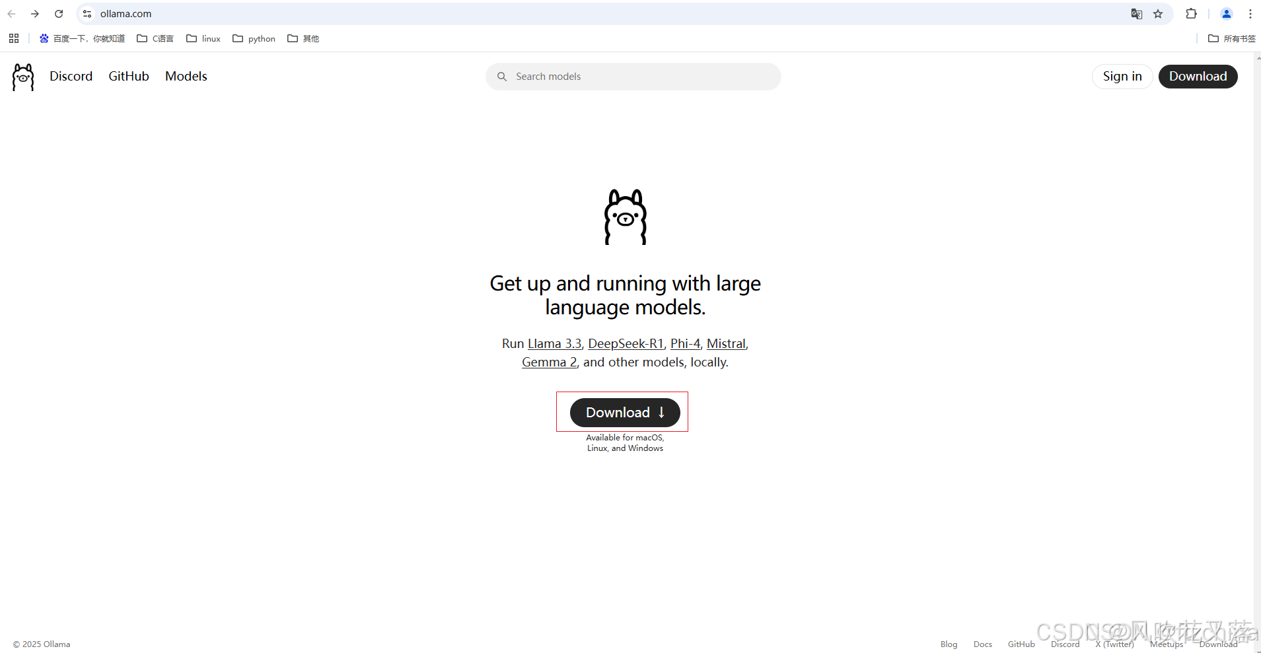Click the browser forward arrow
1261x653 pixels.
click(x=35, y=14)
